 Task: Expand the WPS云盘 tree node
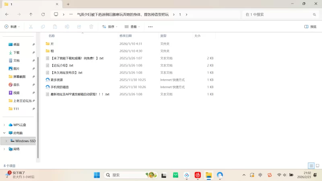point(4,125)
